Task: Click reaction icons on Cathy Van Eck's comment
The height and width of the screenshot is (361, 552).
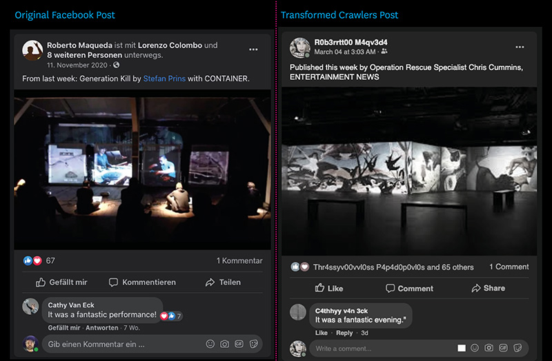Action: pyautogui.click(x=171, y=316)
